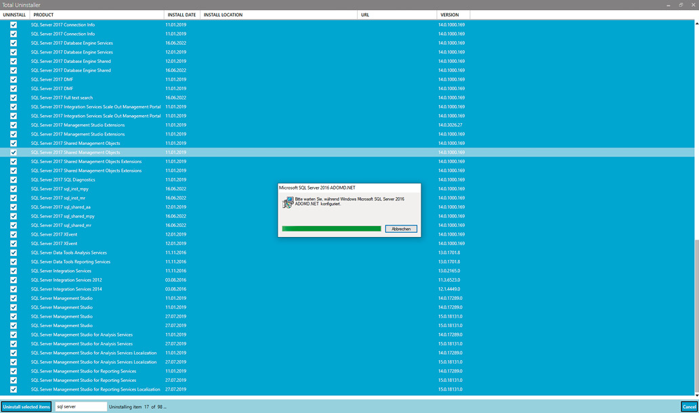Uncheck SQL Server Data Tools Reporting Services
Viewport: 699px width, 413px height.
click(x=14, y=261)
